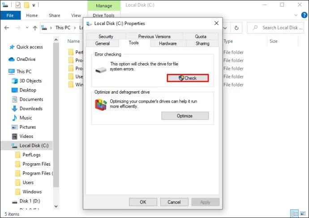The height and width of the screenshot is (218, 309).
Task: Switch to the Quota tab
Action: (201, 36)
